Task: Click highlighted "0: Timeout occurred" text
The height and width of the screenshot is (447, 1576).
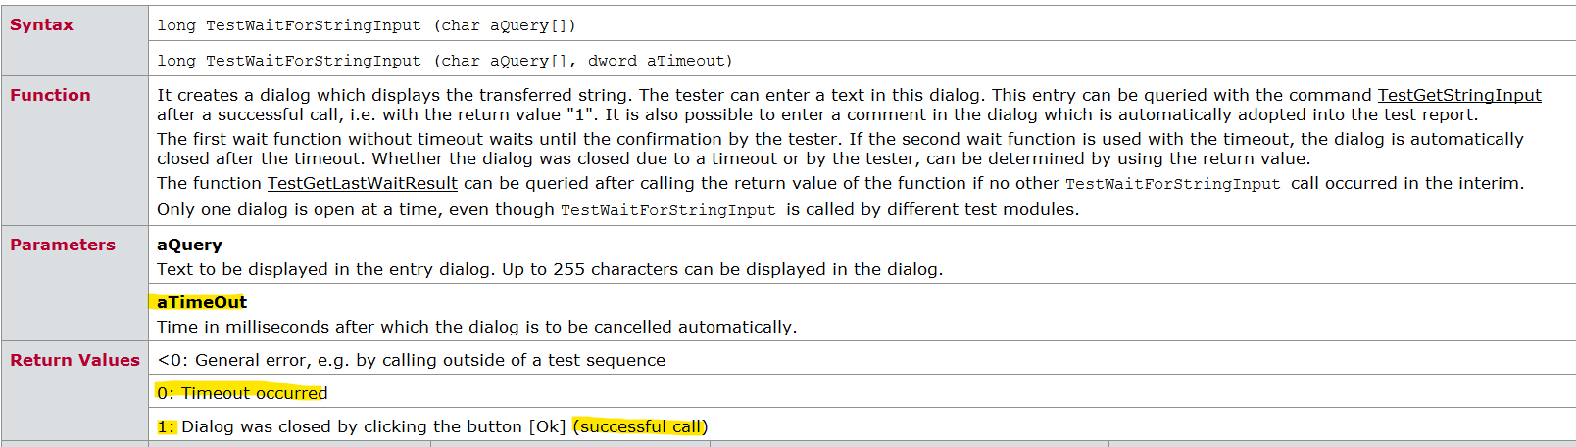Action: coord(242,393)
